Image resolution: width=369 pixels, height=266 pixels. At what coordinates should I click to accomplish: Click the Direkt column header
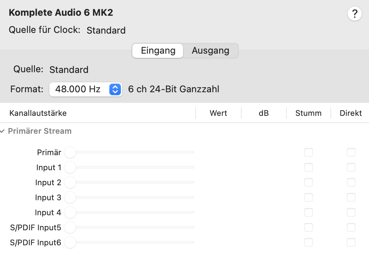click(351, 113)
